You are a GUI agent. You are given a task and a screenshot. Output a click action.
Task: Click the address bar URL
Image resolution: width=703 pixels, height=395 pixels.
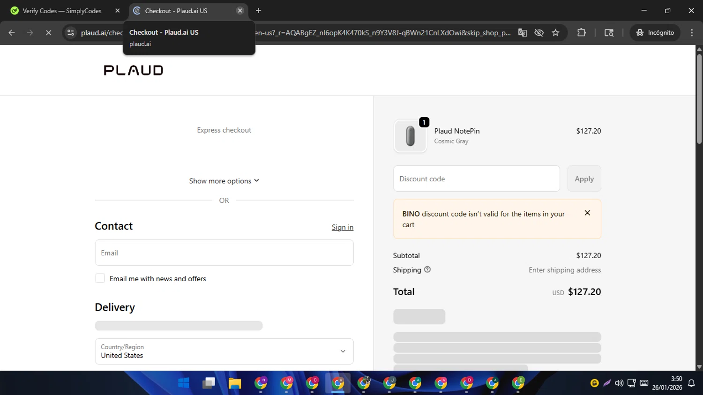[295, 33]
